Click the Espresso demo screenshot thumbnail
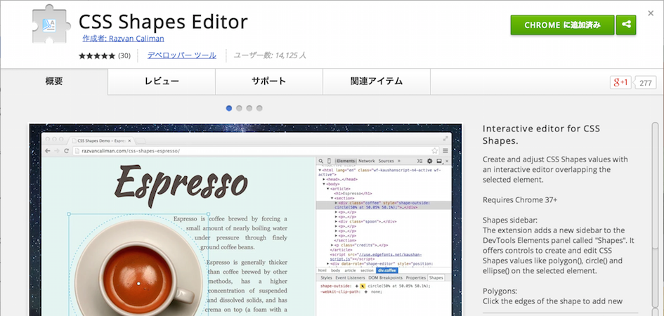664x316 pixels. (246, 220)
